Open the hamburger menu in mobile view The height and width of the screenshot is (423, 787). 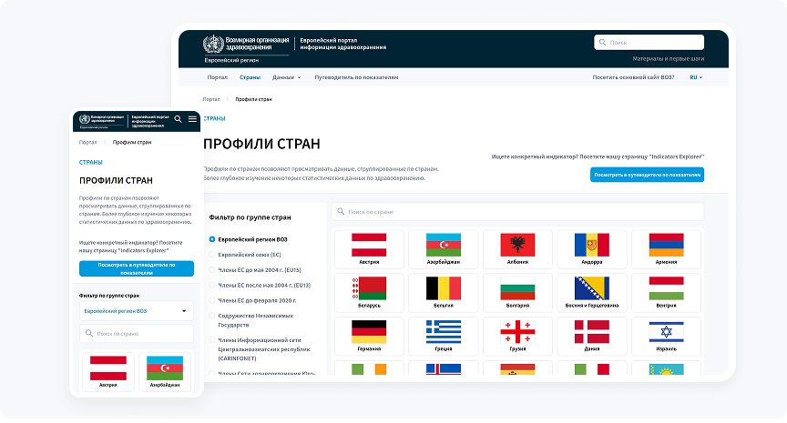click(192, 119)
